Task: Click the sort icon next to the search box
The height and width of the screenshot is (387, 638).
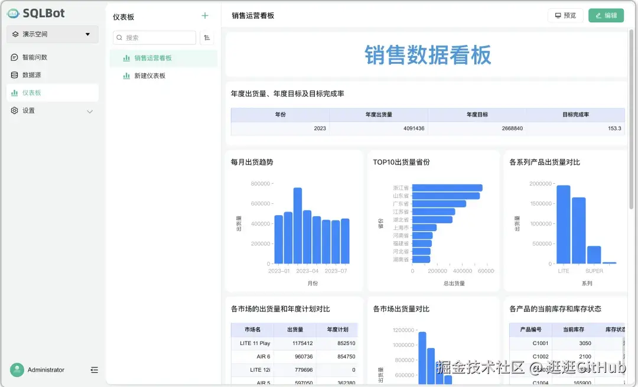Action: (x=206, y=37)
